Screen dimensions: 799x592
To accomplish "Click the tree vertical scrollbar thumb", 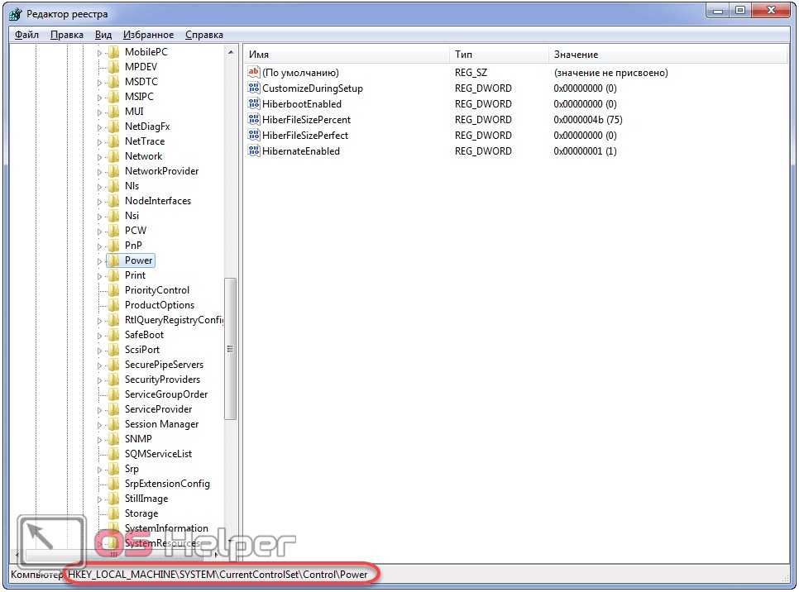I will [230, 349].
